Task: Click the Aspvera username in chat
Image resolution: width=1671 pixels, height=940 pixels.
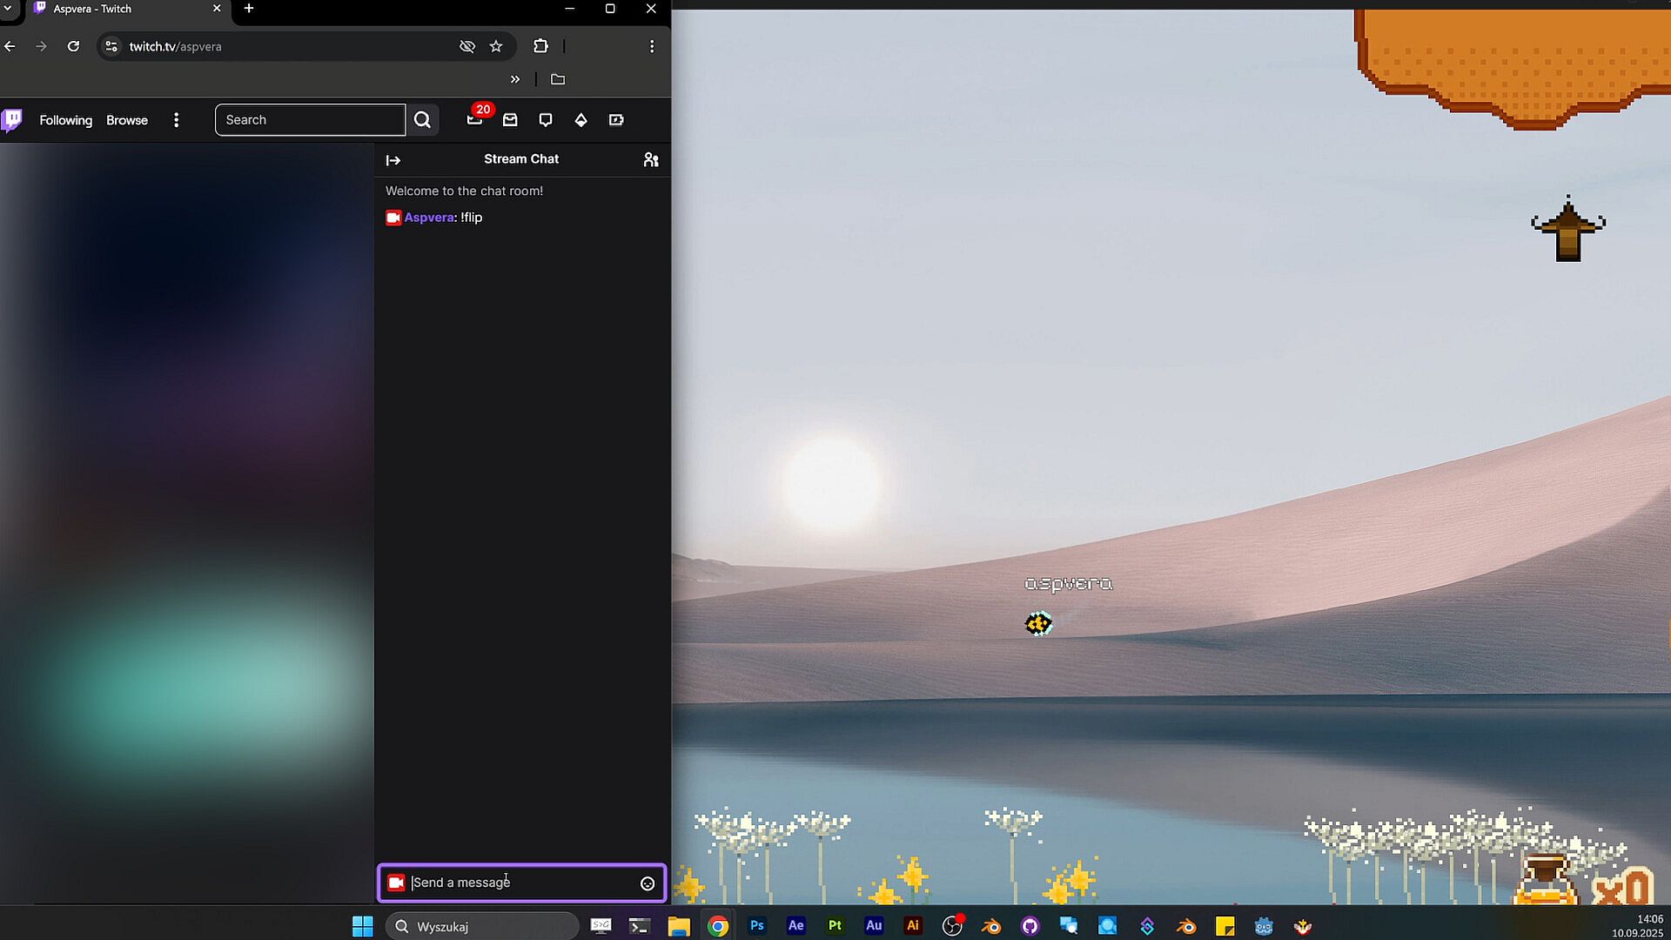Action: coord(429,218)
